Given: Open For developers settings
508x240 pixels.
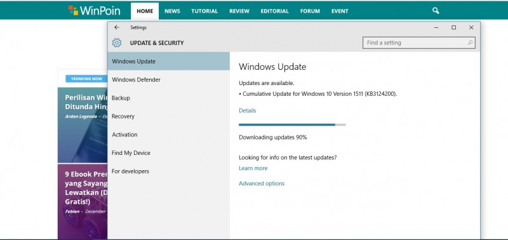Looking at the screenshot, I should [x=169, y=171].
